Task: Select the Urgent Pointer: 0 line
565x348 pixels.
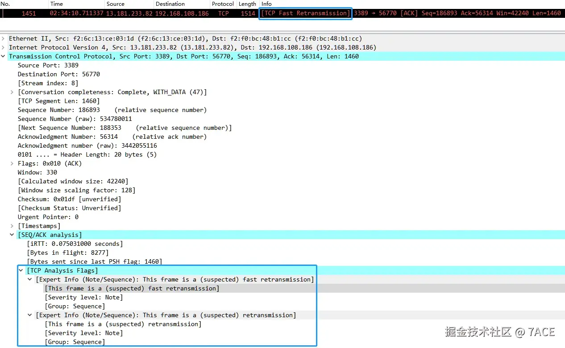Action: (48, 217)
